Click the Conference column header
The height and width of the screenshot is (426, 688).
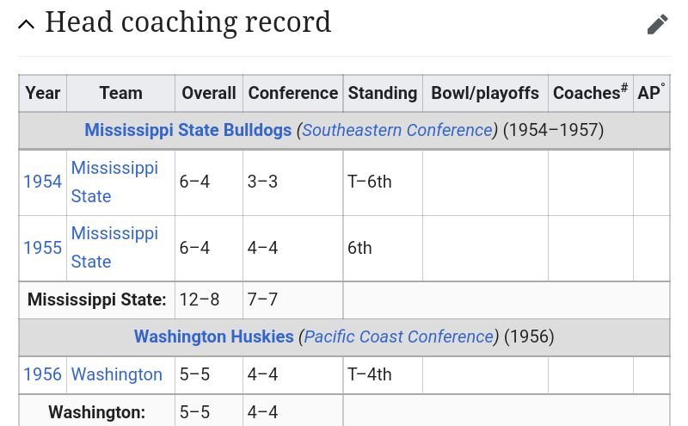point(292,93)
